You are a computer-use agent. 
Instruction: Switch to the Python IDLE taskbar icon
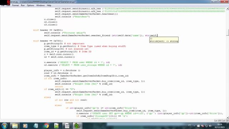77,126
